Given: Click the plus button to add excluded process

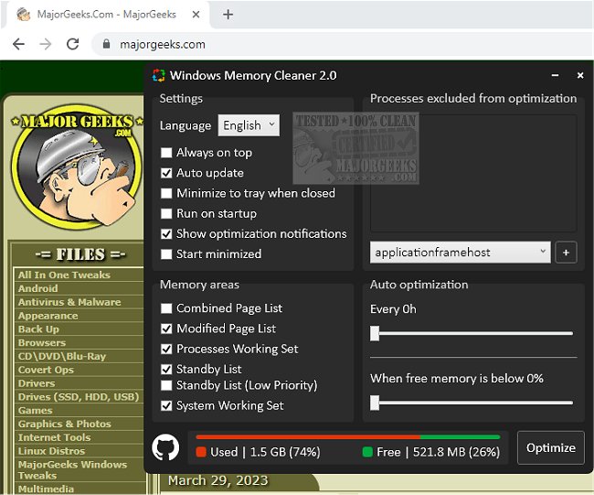Looking at the screenshot, I should 566,252.
